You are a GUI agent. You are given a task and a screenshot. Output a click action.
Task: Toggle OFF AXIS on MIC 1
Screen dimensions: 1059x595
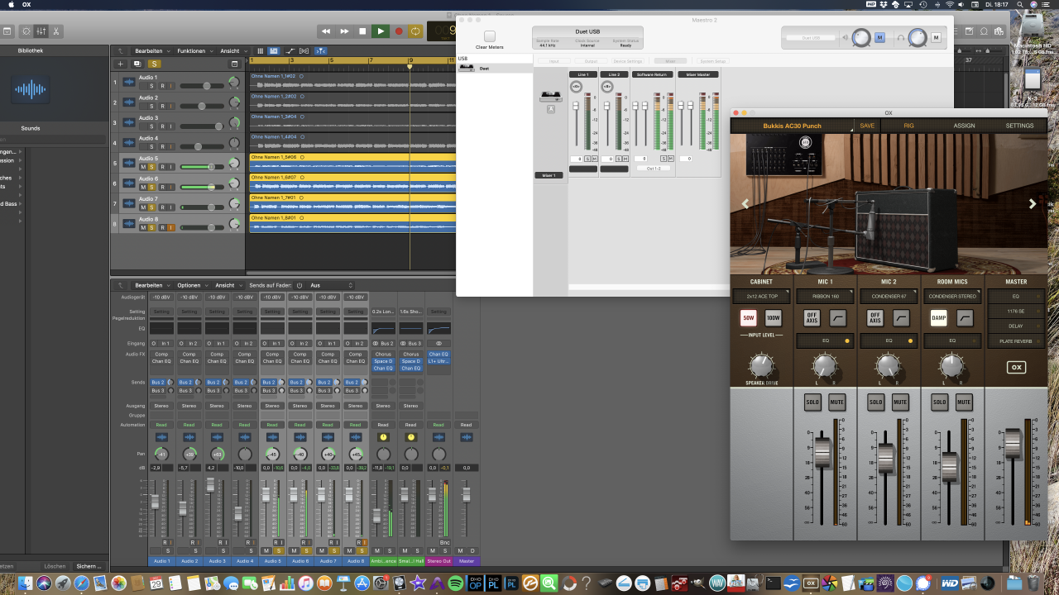[x=812, y=318]
